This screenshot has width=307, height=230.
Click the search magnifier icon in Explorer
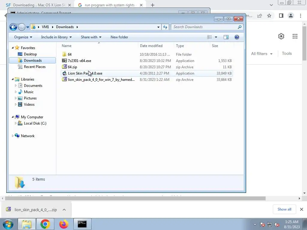(x=240, y=27)
